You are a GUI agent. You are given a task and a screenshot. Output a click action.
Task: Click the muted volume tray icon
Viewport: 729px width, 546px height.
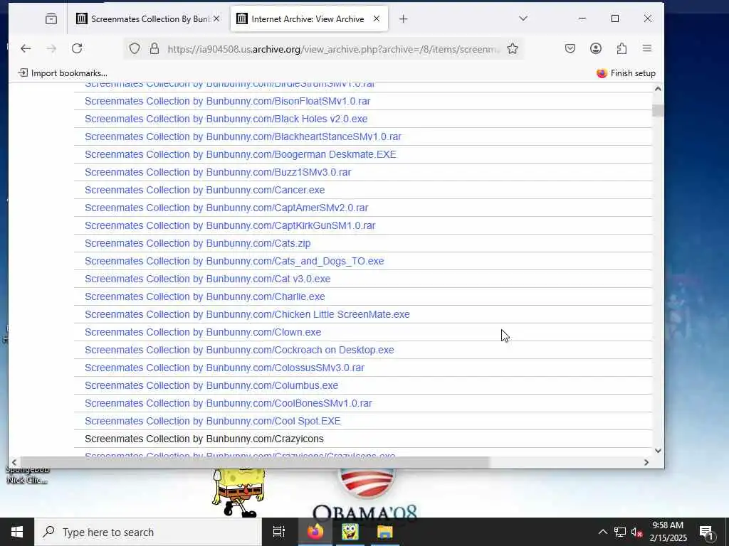(636, 532)
